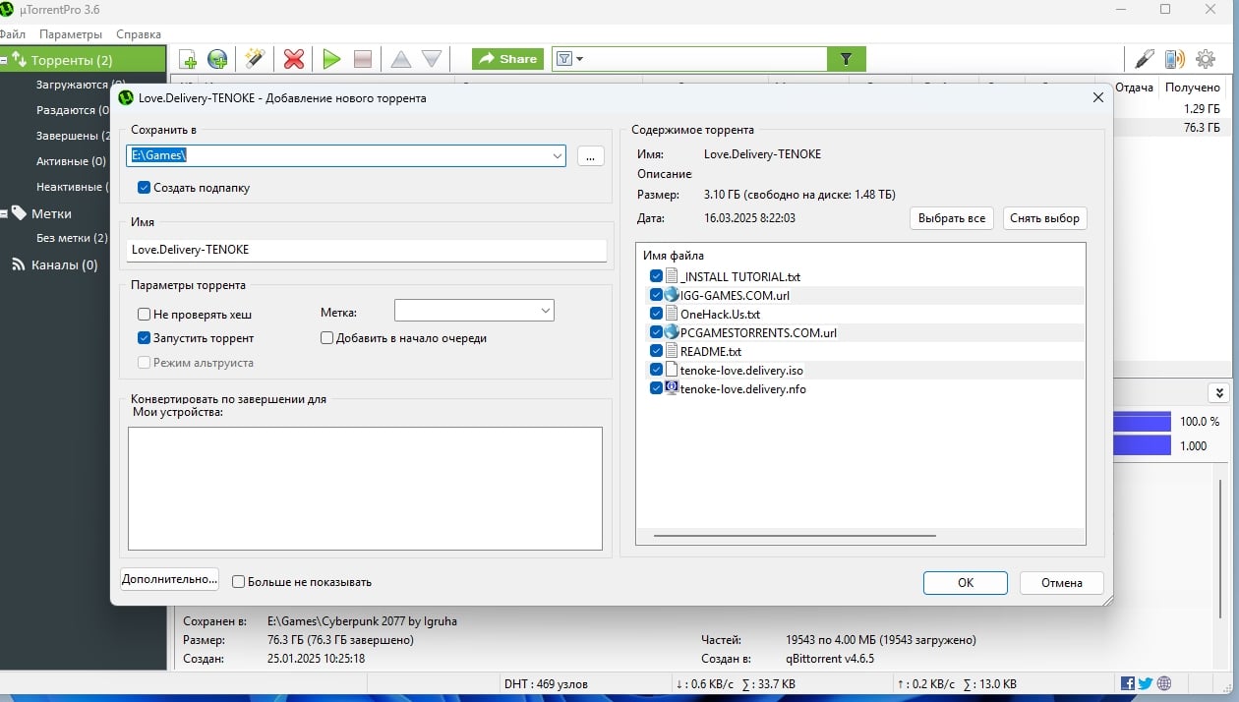The height and width of the screenshot is (702, 1239).
Task: Click the tag icon beside Метки
Action: pyautogui.click(x=19, y=212)
